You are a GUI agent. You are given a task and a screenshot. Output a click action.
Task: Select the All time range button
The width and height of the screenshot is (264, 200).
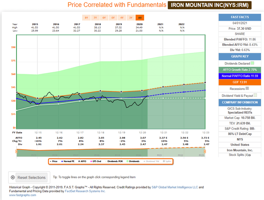(140, 18)
